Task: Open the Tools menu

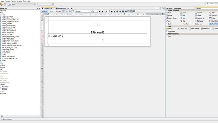Action: click(x=25, y=1)
